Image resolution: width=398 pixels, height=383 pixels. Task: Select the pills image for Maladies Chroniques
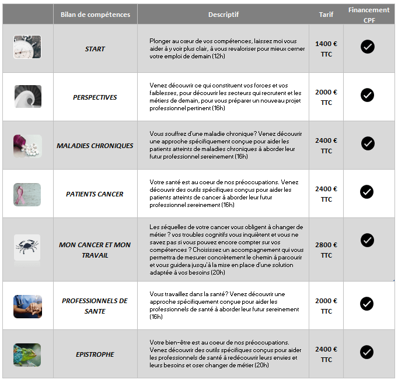click(x=27, y=146)
